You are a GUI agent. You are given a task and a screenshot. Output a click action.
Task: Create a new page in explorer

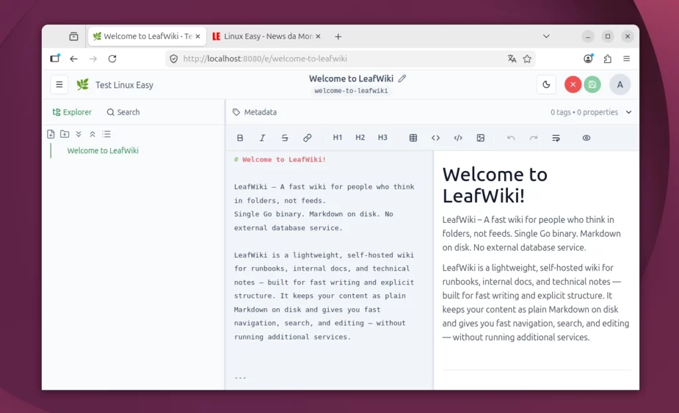tap(50, 134)
